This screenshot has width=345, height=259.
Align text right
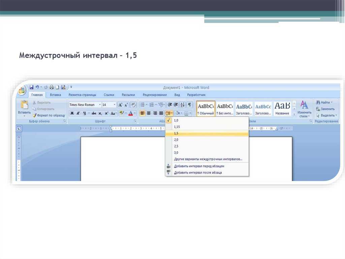tap(155, 113)
